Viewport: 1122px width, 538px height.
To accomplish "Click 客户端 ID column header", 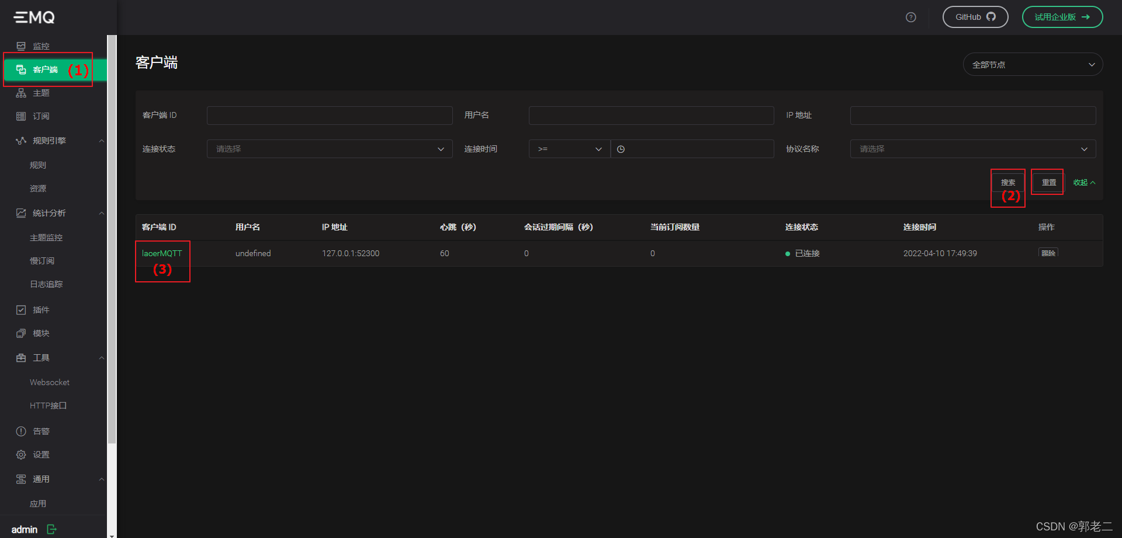I will 159,227.
